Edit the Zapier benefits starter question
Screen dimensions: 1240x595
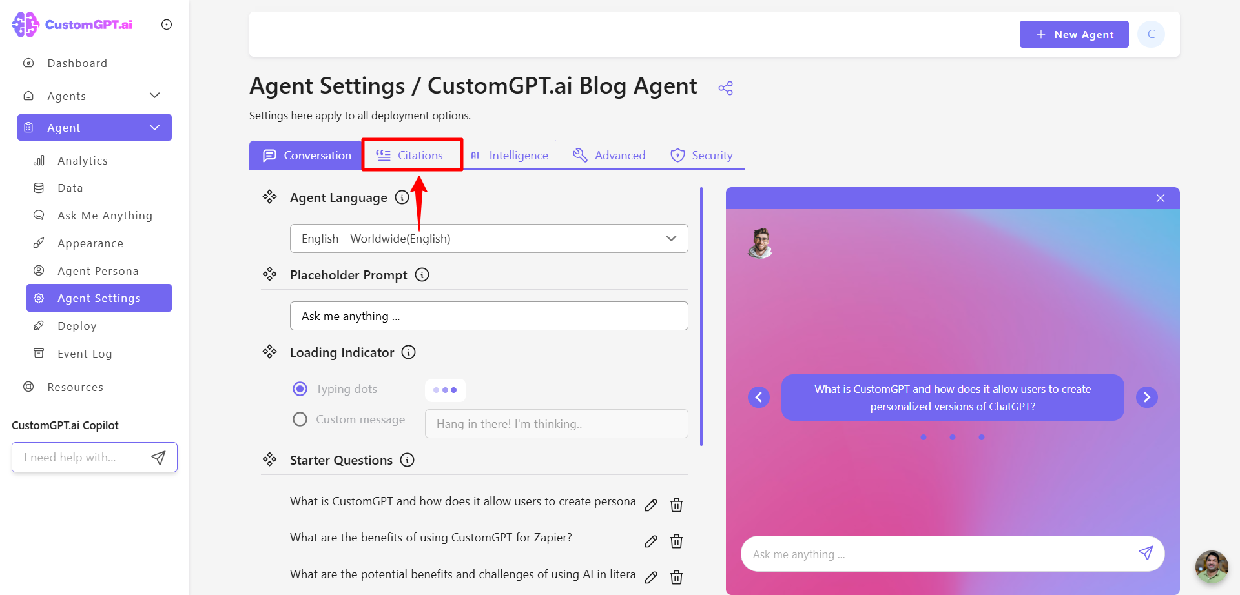pos(651,541)
